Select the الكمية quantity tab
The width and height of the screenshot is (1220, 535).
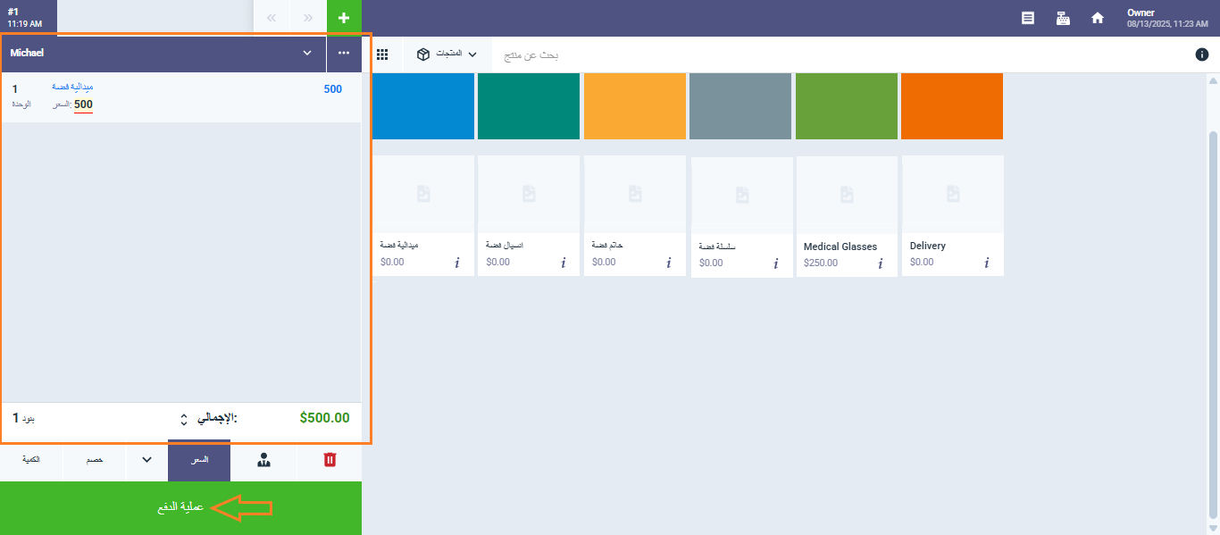pyautogui.click(x=31, y=460)
